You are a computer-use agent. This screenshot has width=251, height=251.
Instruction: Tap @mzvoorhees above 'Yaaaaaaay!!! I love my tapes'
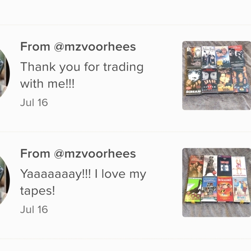(95, 154)
